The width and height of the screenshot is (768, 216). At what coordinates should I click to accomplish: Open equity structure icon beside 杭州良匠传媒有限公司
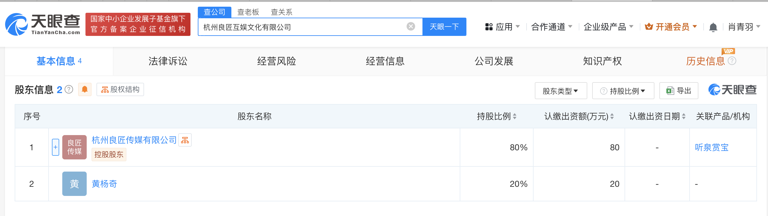tap(185, 140)
